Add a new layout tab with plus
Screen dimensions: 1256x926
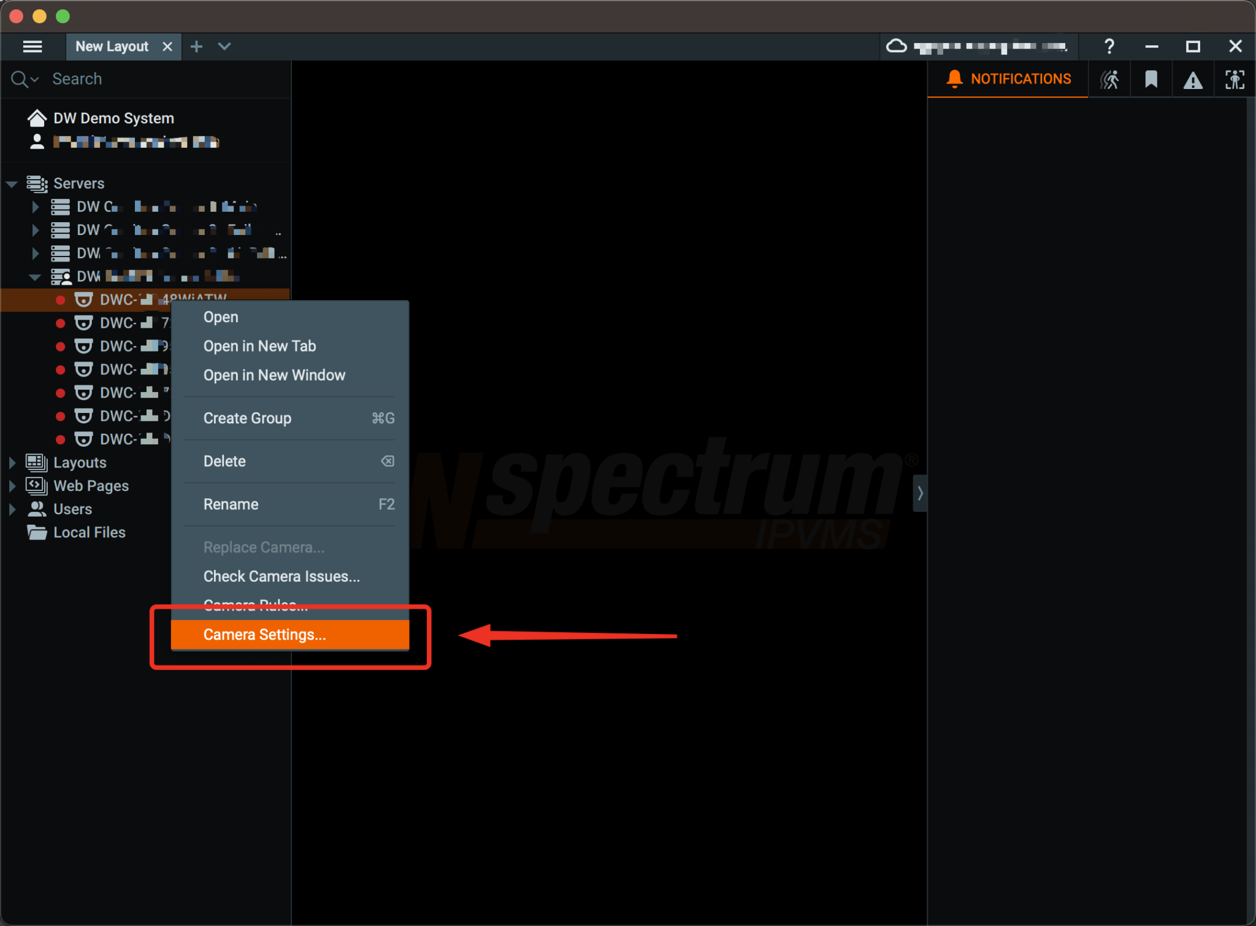pyautogui.click(x=196, y=47)
